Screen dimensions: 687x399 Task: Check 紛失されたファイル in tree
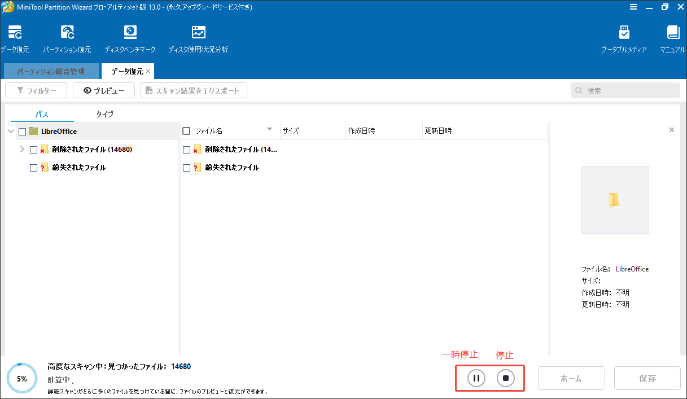(33, 168)
